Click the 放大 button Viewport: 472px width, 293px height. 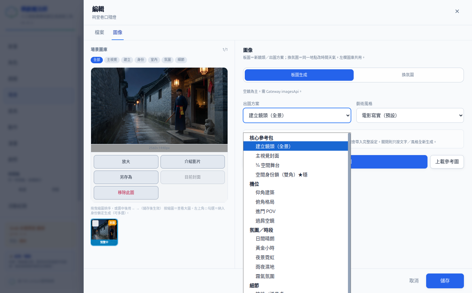pyautogui.click(x=126, y=162)
